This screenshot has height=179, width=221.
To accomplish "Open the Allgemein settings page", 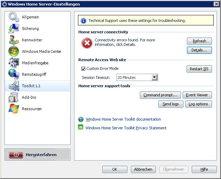I will point(38,17).
